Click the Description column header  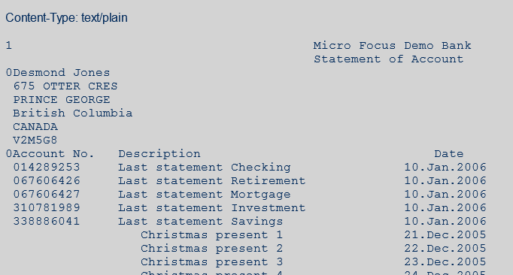click(159, 154)
